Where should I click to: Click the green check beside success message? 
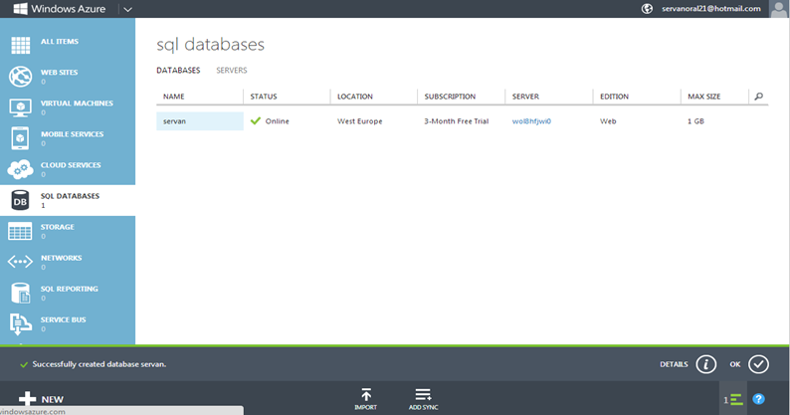click(24, 364)
